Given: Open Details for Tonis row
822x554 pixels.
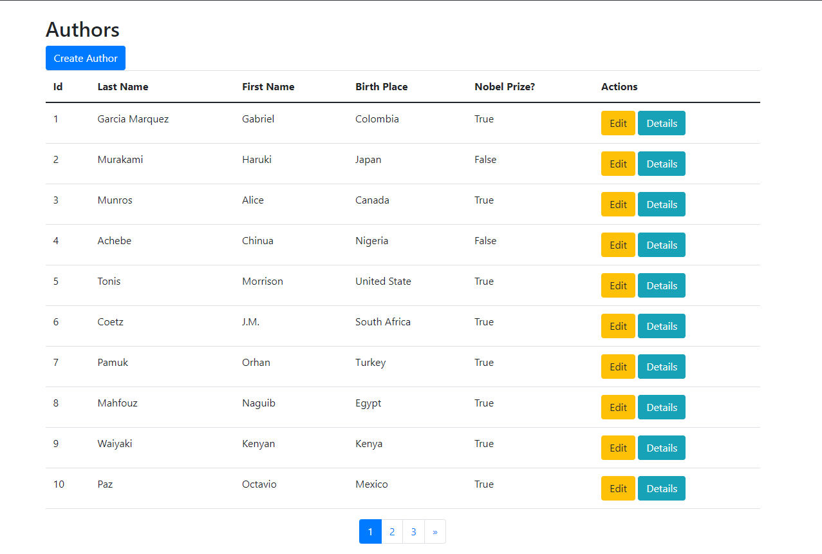Looking at the screenshot, I should pyautogui.click(x=661, y=285).
